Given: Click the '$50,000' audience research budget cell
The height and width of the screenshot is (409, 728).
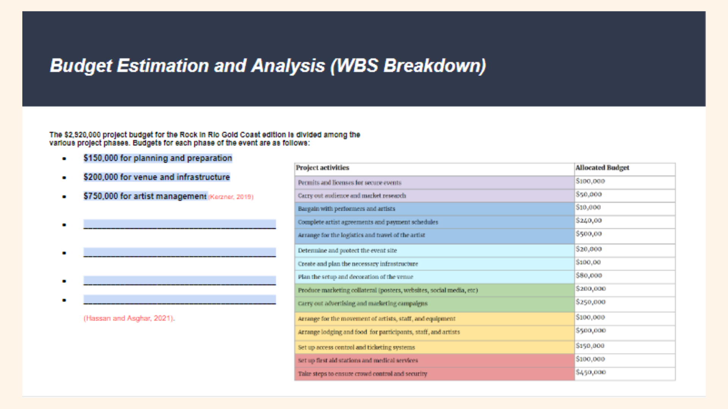Looking at the screenshot, I should pyautogui.click(x=588, y=194).
